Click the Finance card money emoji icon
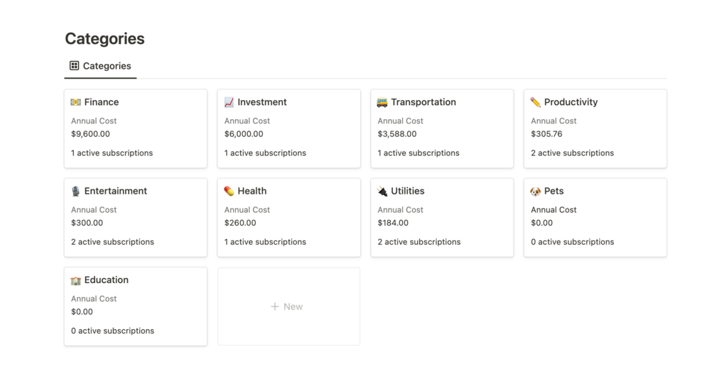 click(76, 102)
